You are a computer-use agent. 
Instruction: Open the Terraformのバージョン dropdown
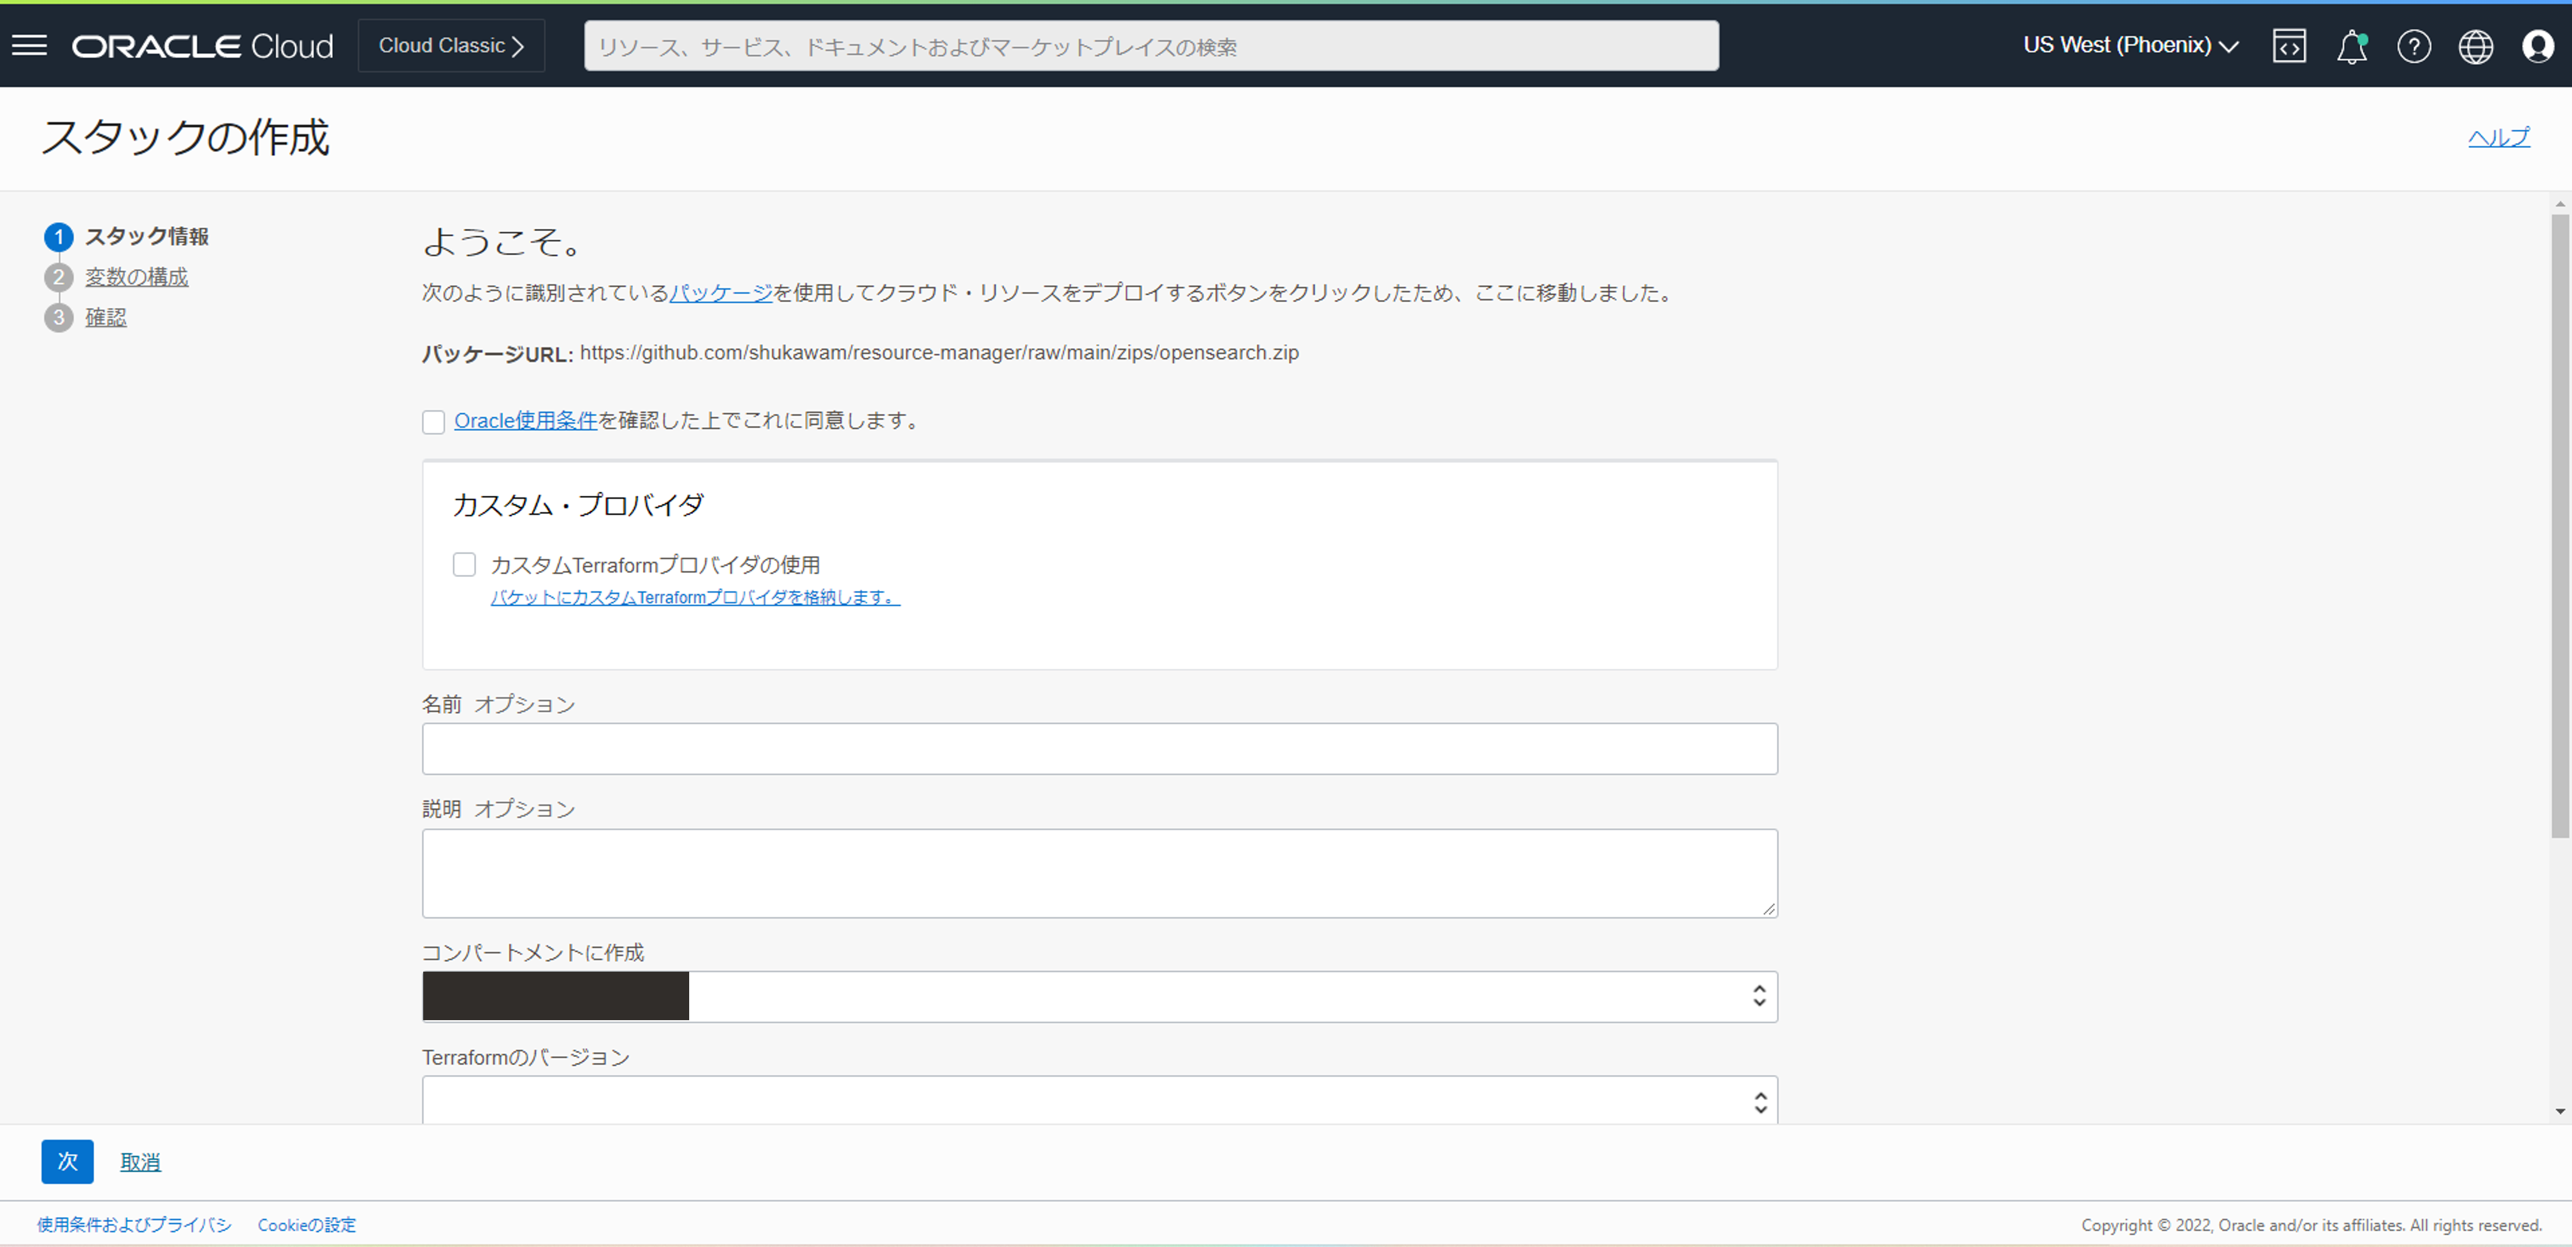coord(1098,1100)
